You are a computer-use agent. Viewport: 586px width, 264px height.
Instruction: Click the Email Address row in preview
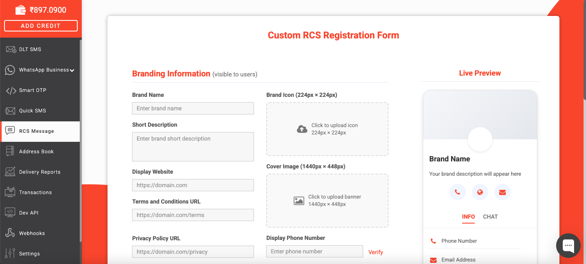(x=475, y=260)
